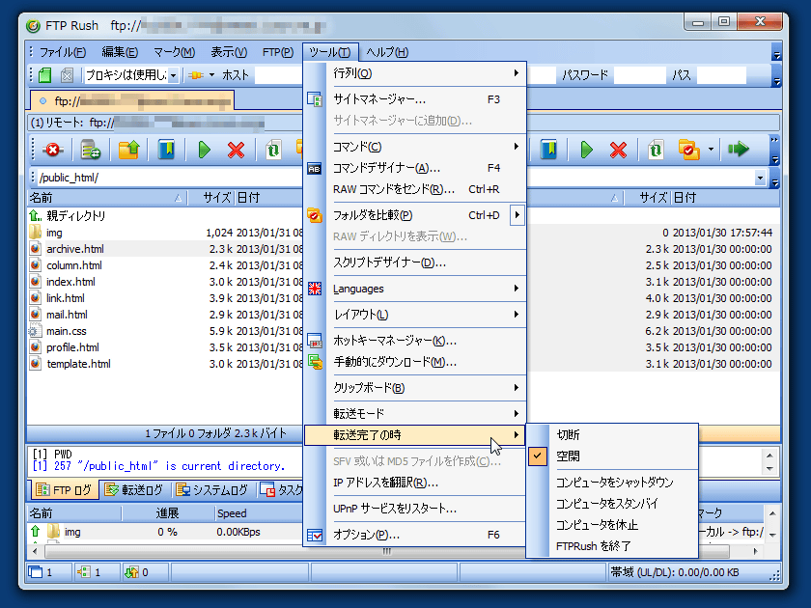Select FTPRush を終了 in the submenu

tap(611, 546)
